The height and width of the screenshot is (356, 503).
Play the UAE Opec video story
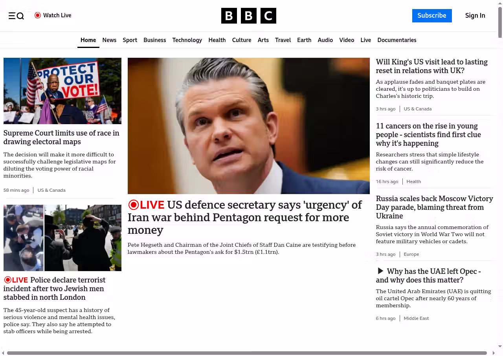tap(380, 271)
